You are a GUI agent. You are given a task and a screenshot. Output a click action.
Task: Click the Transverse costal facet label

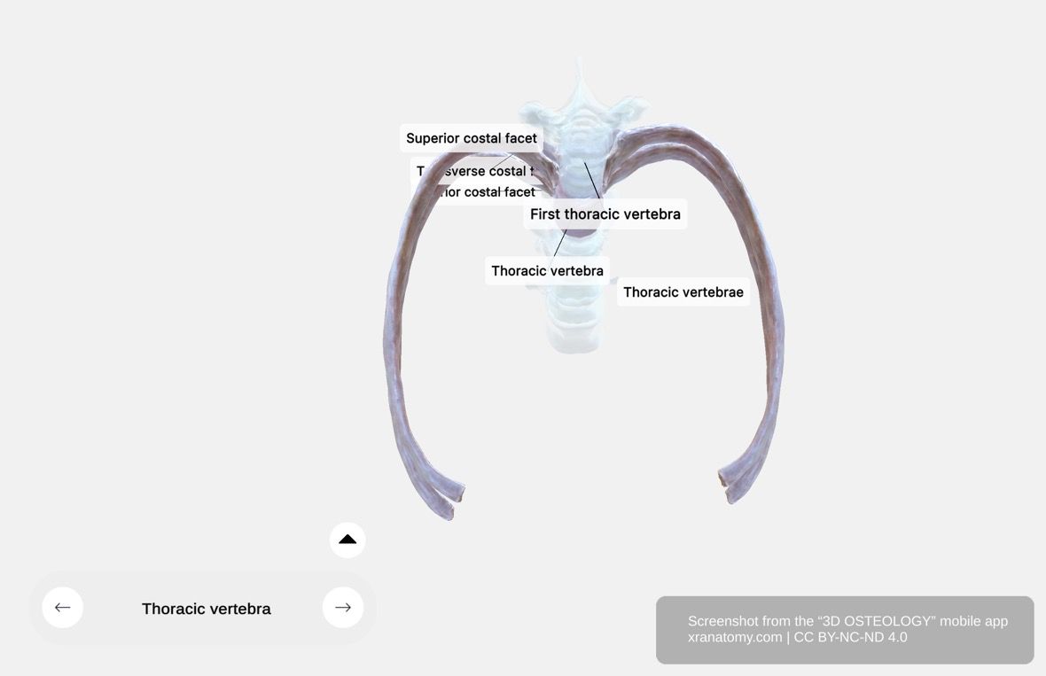[474, 171]
